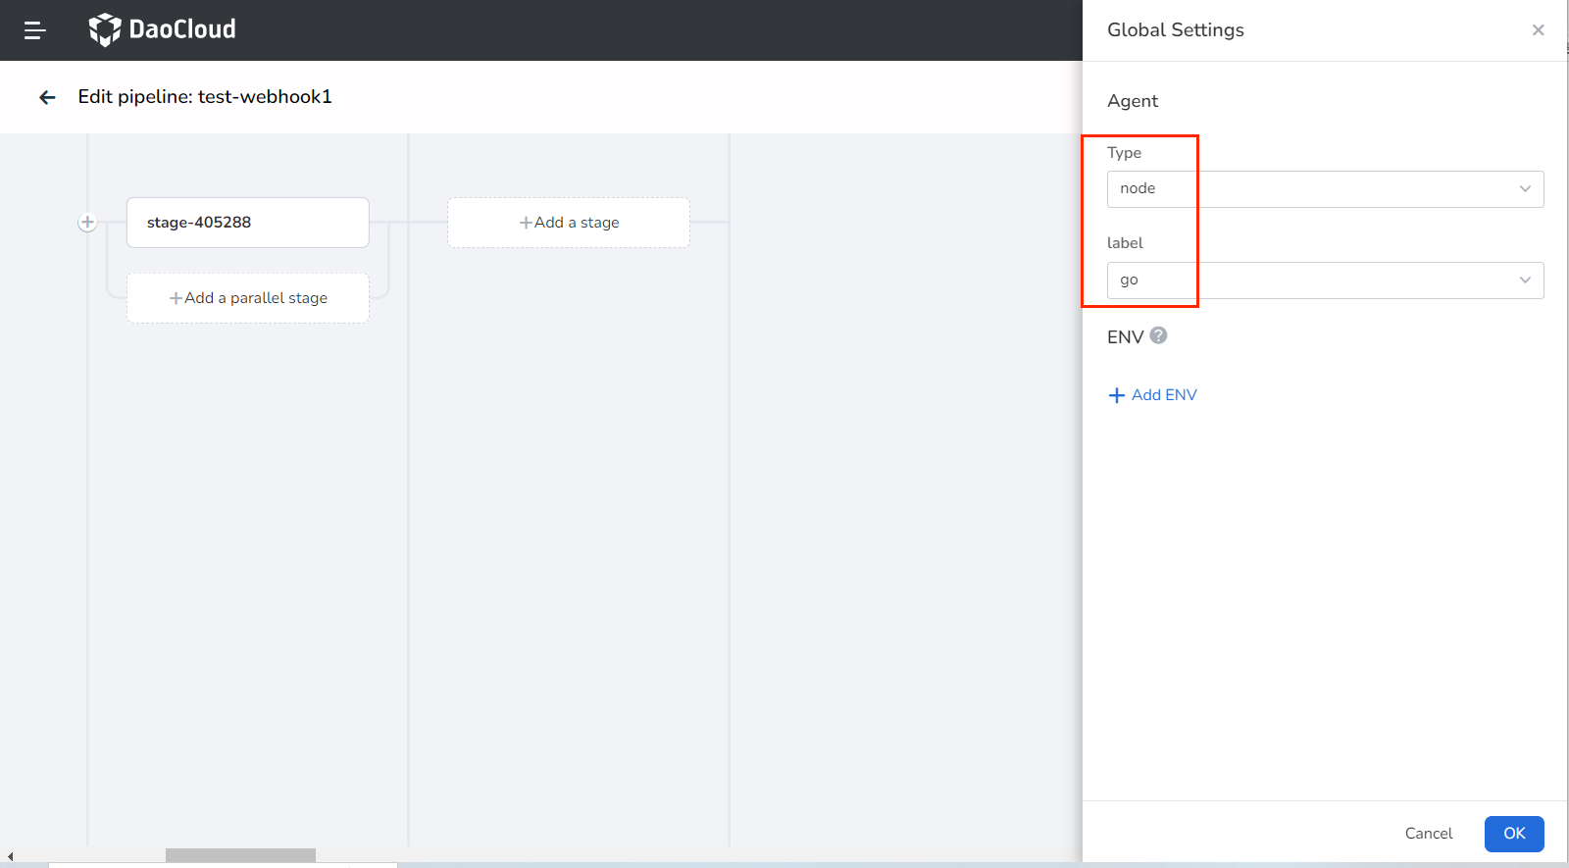Image resolution: width=1569 pixels, height=868 pixels.
Task: Click the DaoCloud logo
Action: pyautogui.click(x=163, y=29)
